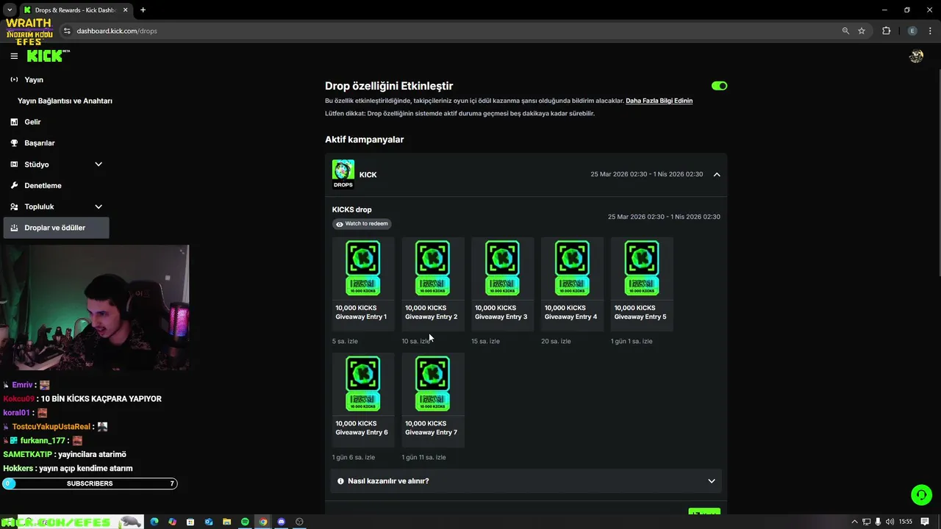Select the Giveaway Entry 2 reward card
This screenshot has width=941, height=529.
pos(433,284)
